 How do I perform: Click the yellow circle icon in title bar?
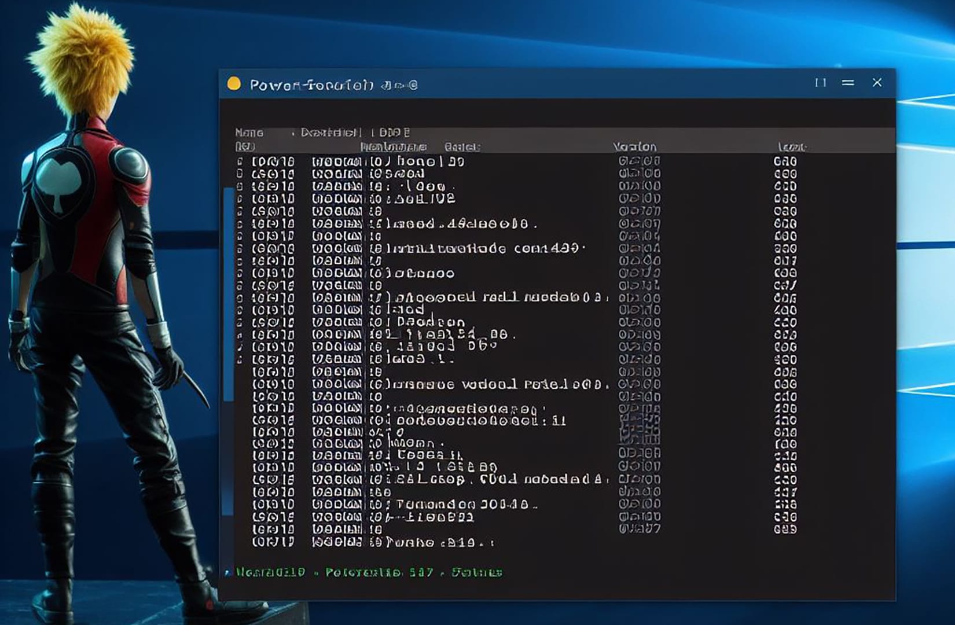pos(234,84)
